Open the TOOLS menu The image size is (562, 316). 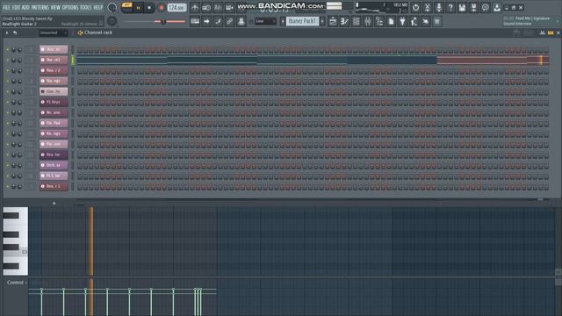pyautogui.click(x=86, y=7)
